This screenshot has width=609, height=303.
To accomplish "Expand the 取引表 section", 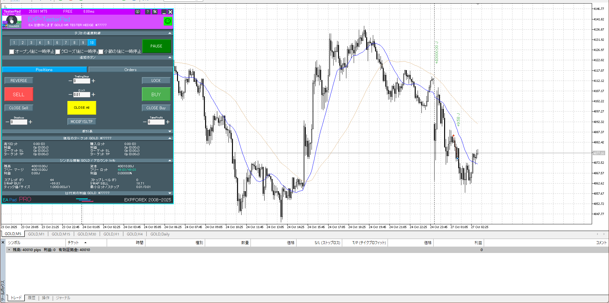I will [170, 131].
